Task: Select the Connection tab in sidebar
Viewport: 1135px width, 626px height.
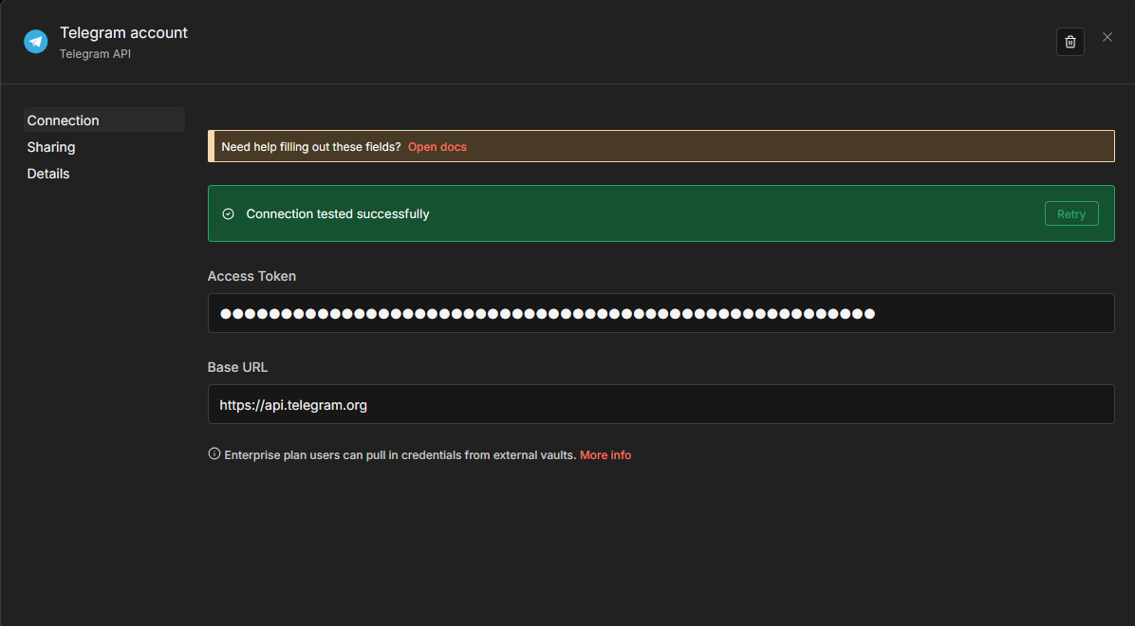Action: tap(64, 120)
